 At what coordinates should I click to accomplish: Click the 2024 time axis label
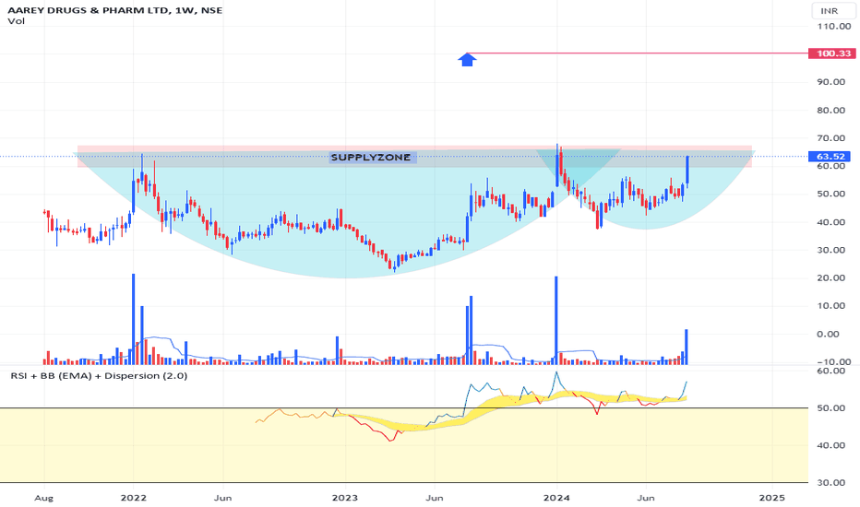coord(556,498)
